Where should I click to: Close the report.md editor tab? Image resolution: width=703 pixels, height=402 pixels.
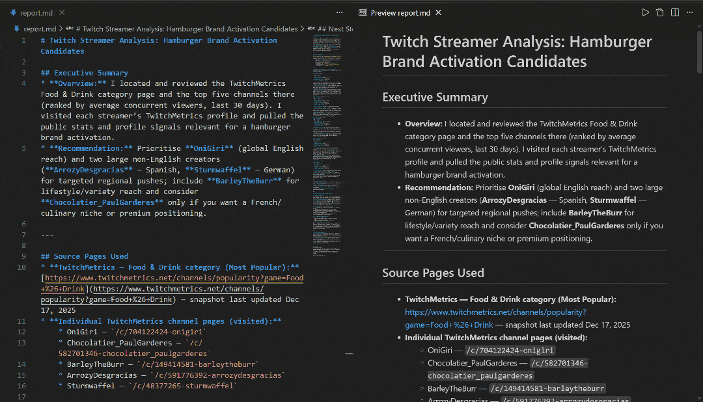[61, 12]
